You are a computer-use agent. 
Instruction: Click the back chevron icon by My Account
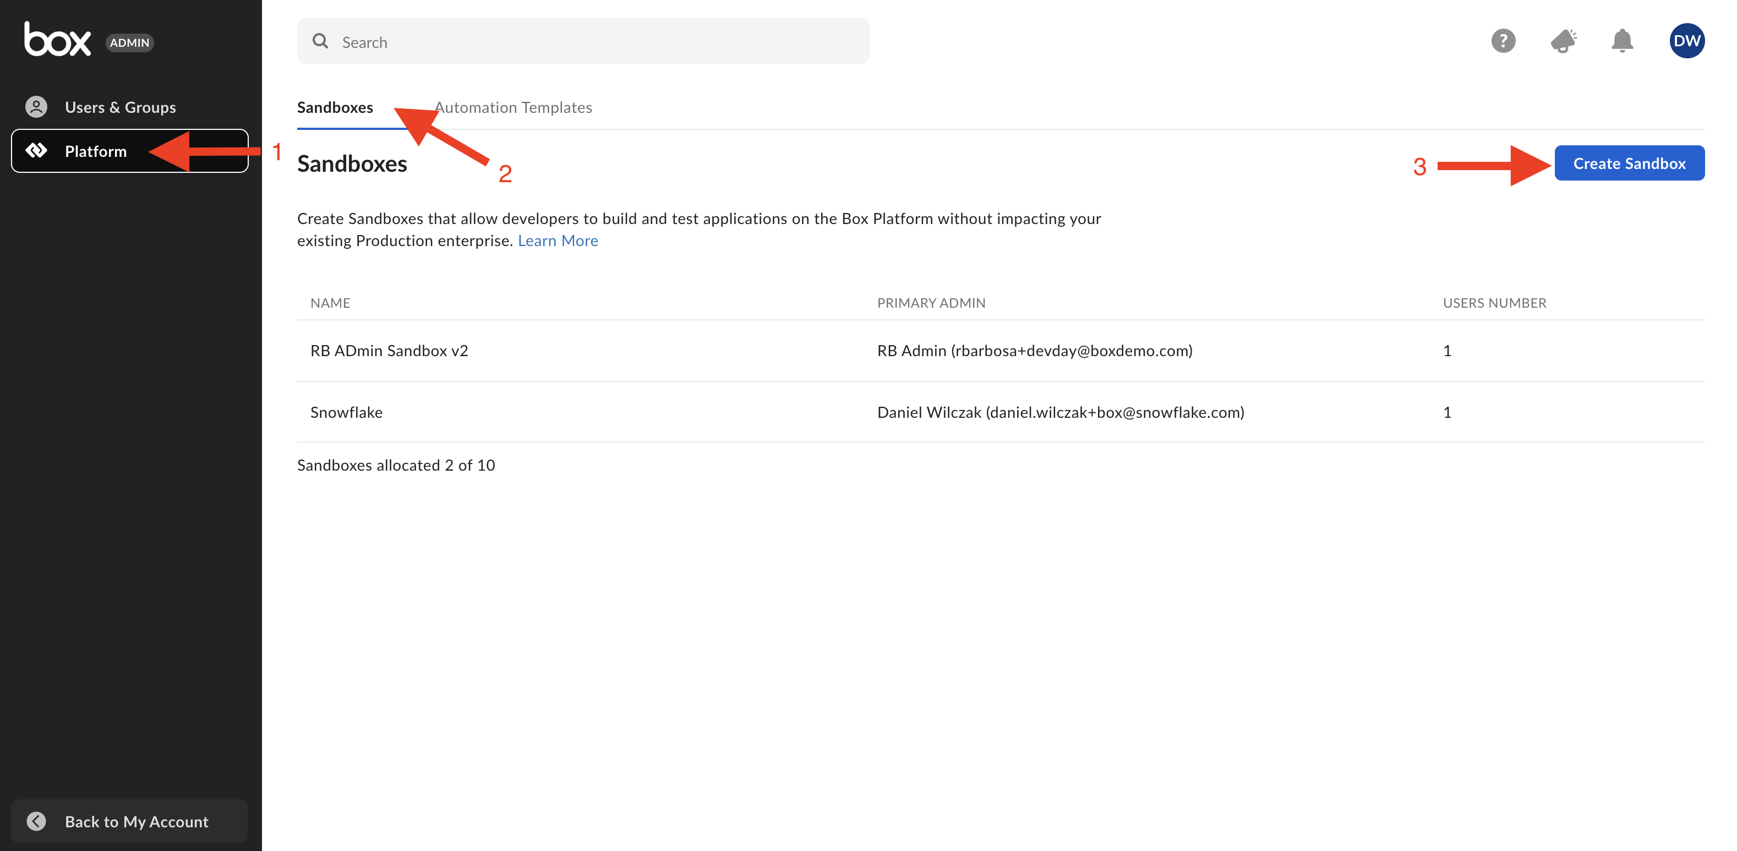point(36,821)
